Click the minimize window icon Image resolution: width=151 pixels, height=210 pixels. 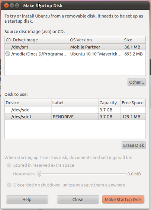coord(12,6)
